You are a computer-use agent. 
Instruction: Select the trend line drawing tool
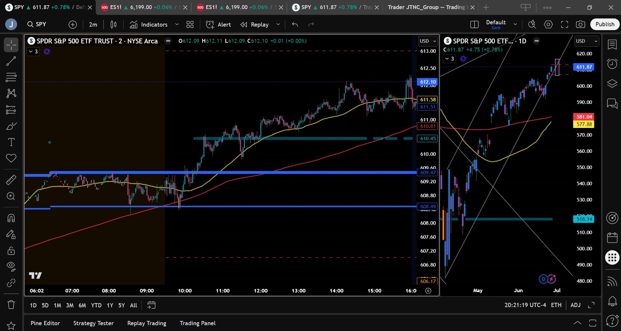(11, 61)
